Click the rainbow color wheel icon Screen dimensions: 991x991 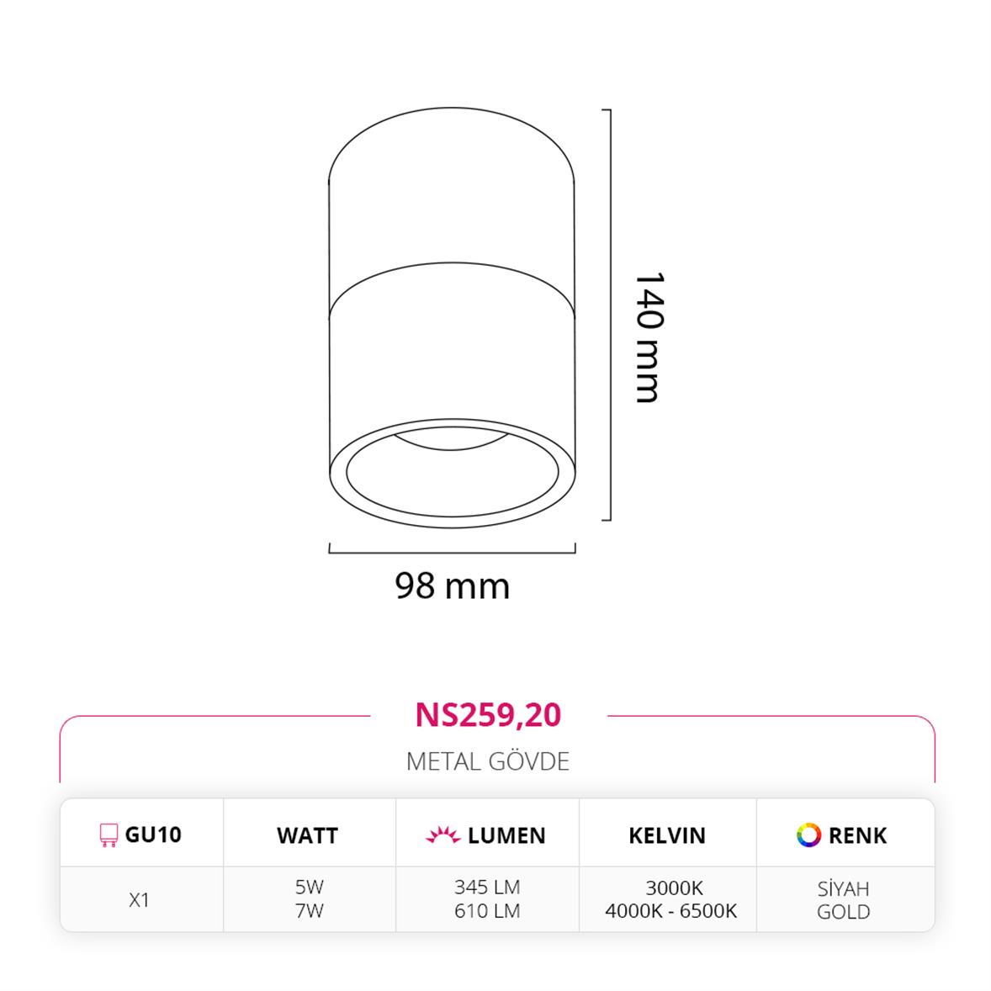(x=808, y=835)
